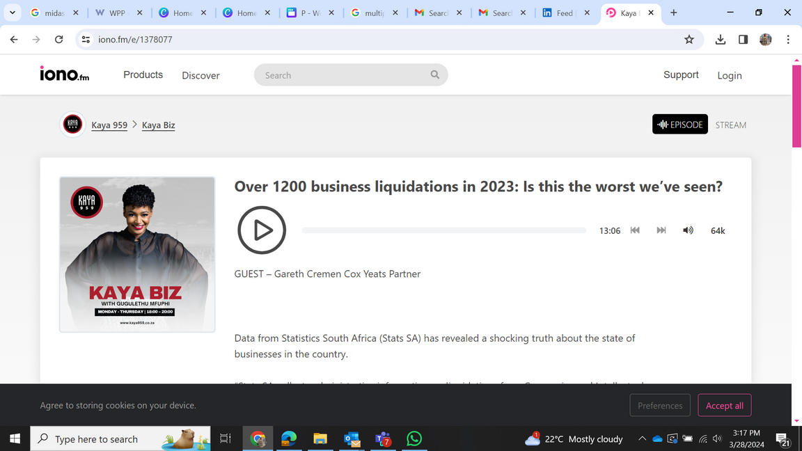
Task: Open Microsoft Teams from taskbar
Action: point(383,438)
